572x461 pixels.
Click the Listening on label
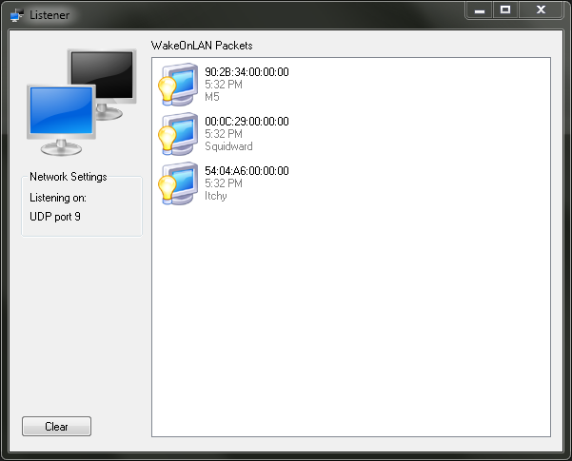pos(58,198)
